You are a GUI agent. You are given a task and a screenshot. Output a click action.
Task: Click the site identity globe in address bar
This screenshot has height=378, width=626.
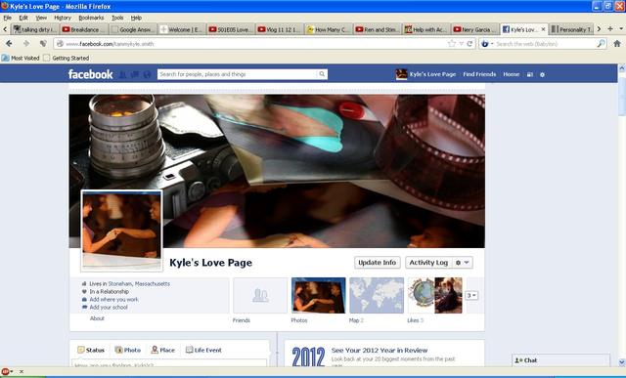click(60, 44)
